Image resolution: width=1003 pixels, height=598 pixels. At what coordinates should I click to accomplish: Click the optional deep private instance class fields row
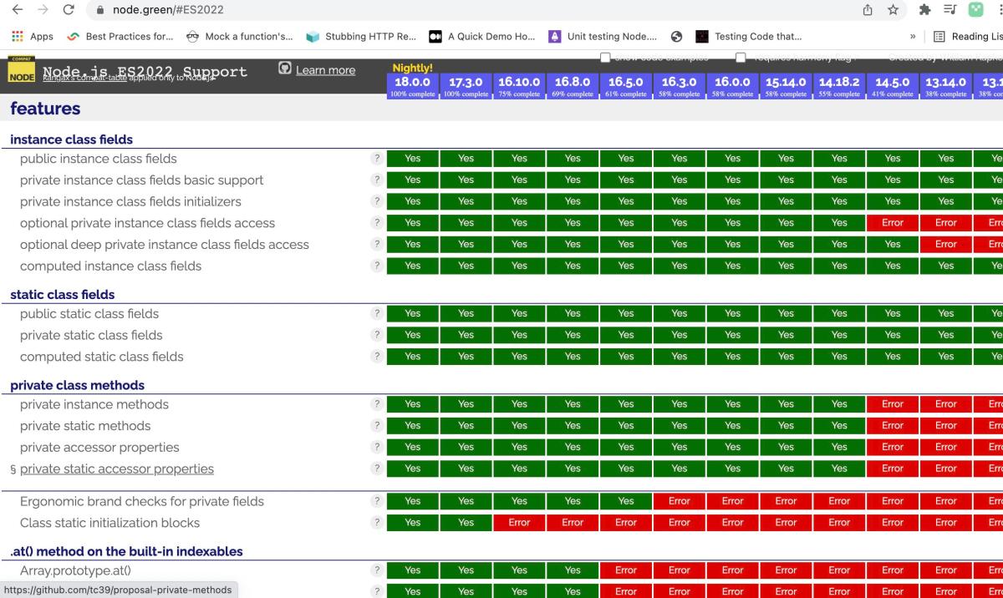pos(165,245)
